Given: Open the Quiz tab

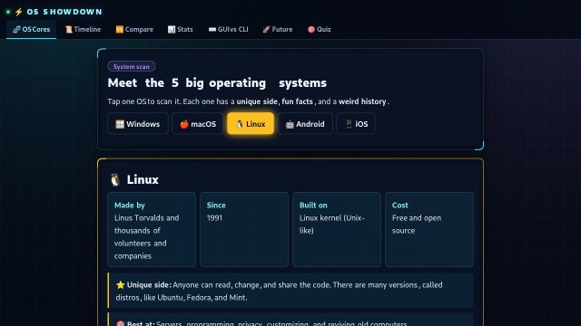Looking at the screenshot, I should 319,29.
